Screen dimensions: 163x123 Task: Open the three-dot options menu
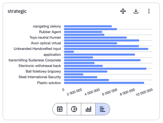click(x=149, y=11)
